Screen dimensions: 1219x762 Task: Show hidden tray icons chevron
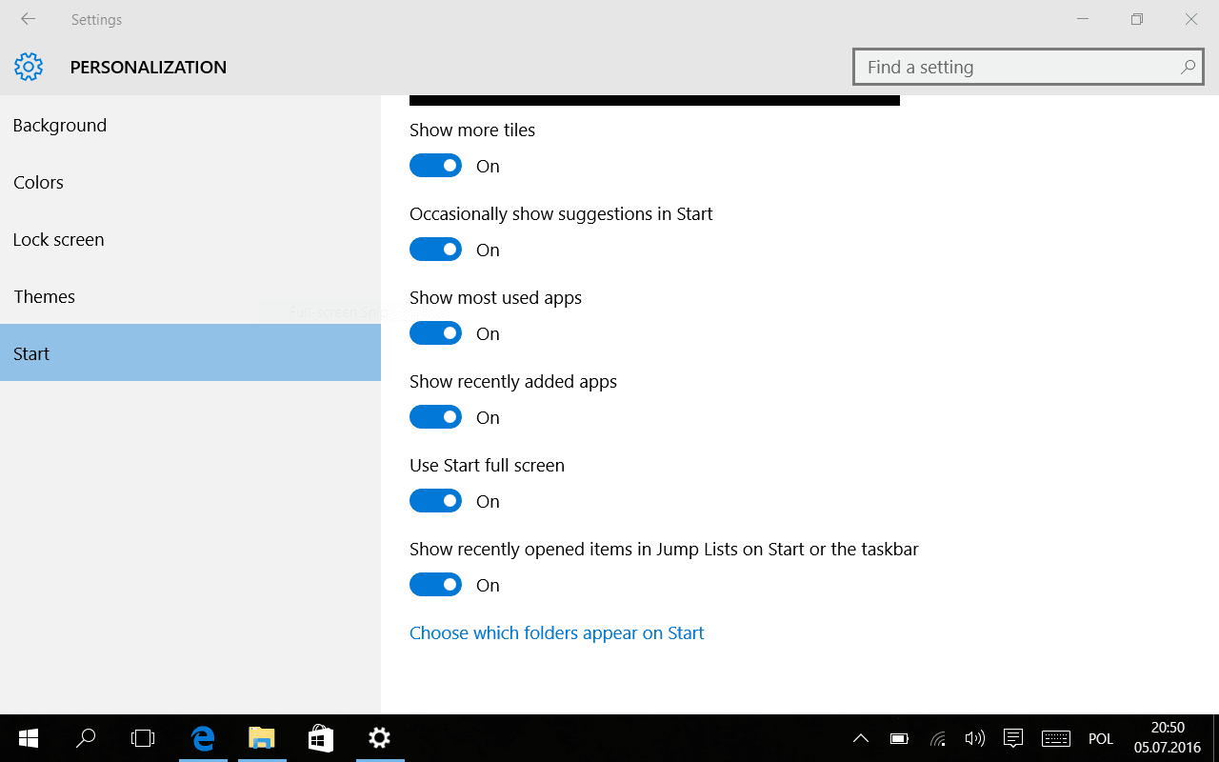[860, 738]
